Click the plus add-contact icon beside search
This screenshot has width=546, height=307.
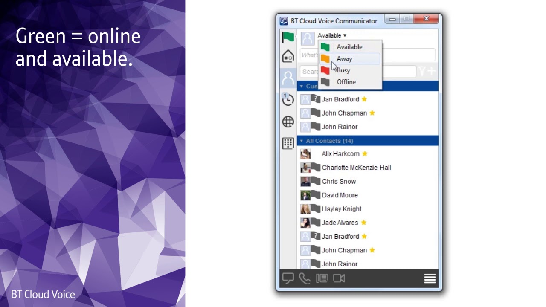[431, 72]
